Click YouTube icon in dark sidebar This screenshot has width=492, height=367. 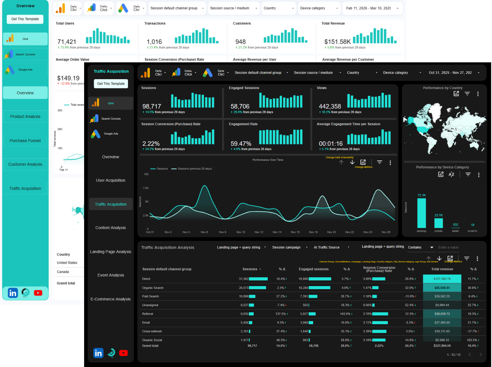point(124,353)
